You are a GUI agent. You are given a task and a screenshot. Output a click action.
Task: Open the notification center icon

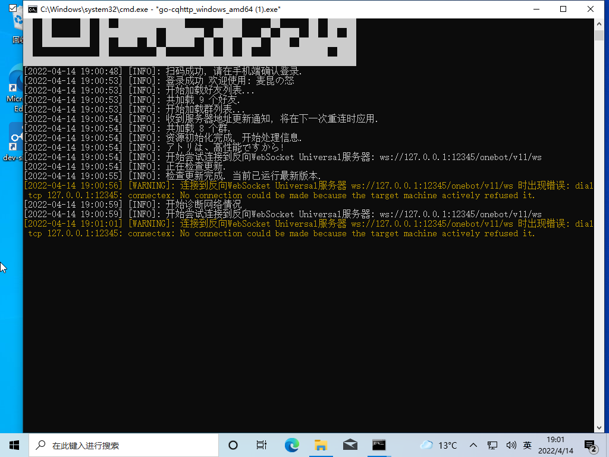pyautogui.click(x=591, y=446)
